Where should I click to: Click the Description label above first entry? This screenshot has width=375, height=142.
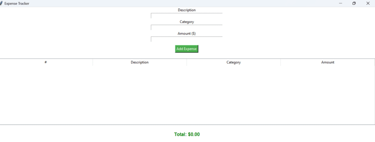[x=186, y=10]
